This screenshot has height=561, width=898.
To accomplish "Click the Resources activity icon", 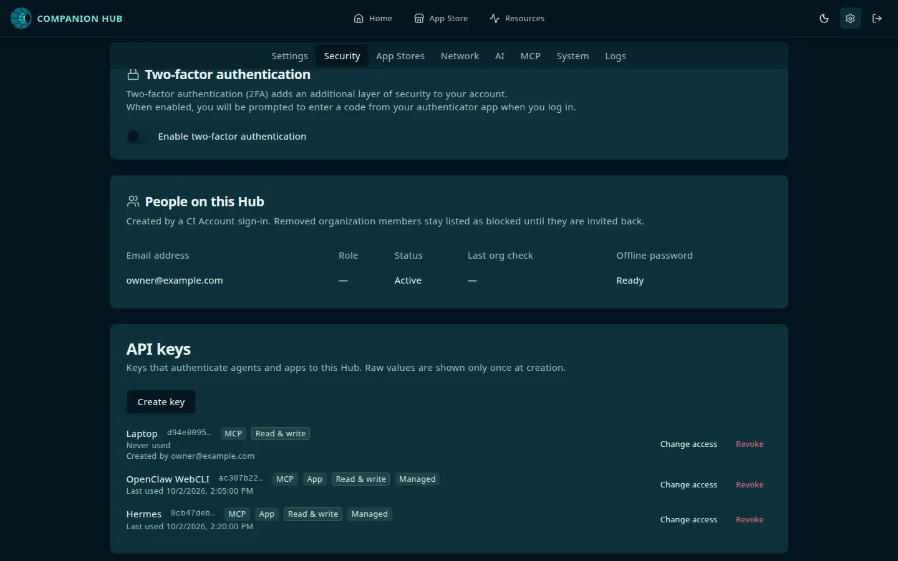I will point(495,18).
